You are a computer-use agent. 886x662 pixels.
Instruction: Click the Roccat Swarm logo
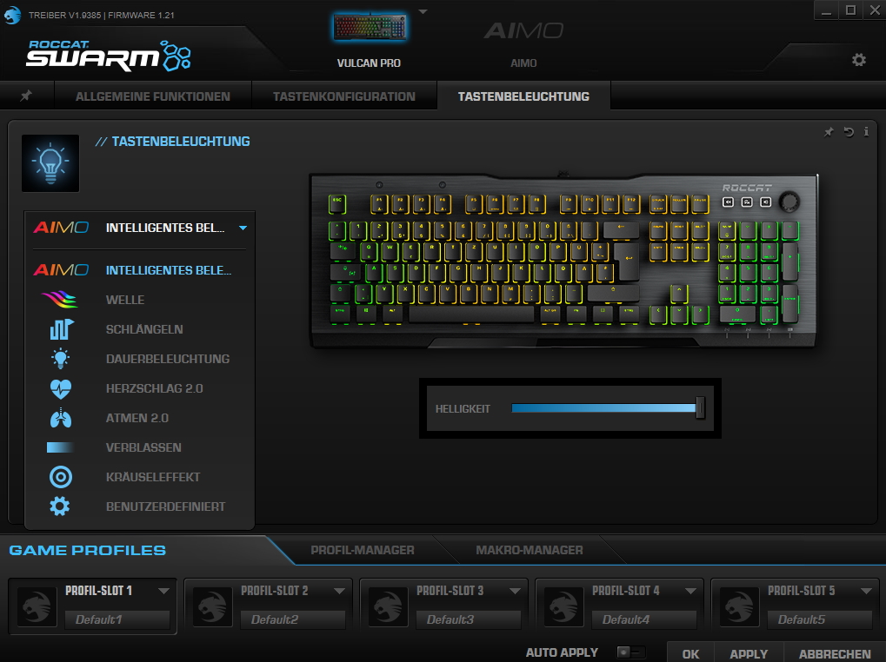pos(109,56)
